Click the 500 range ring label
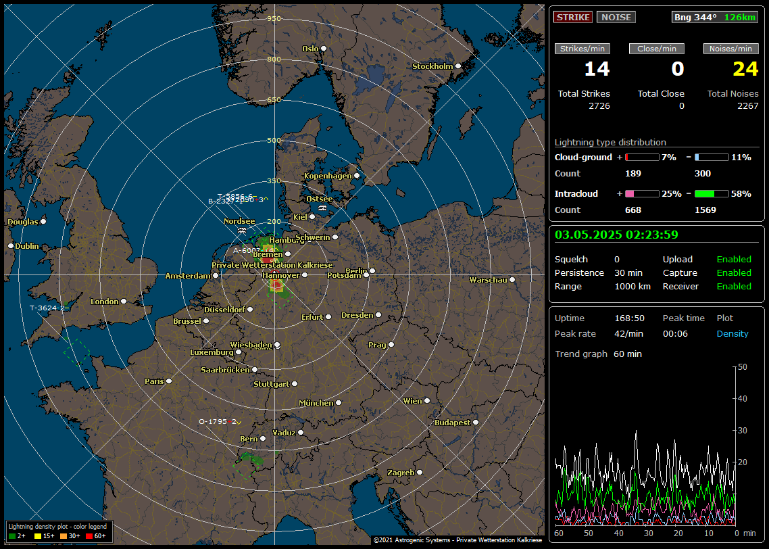Viewport: 769px width, 549px height. [274, 141]
